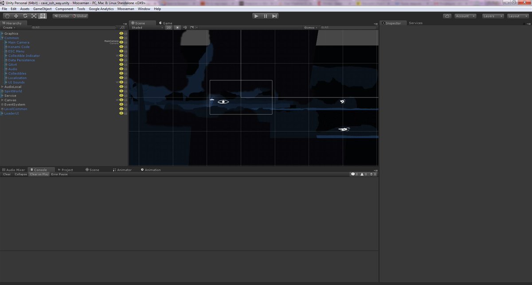Open the Hierarchy Create dropdown
Screen dimensions: 532x285
point(8,27)
